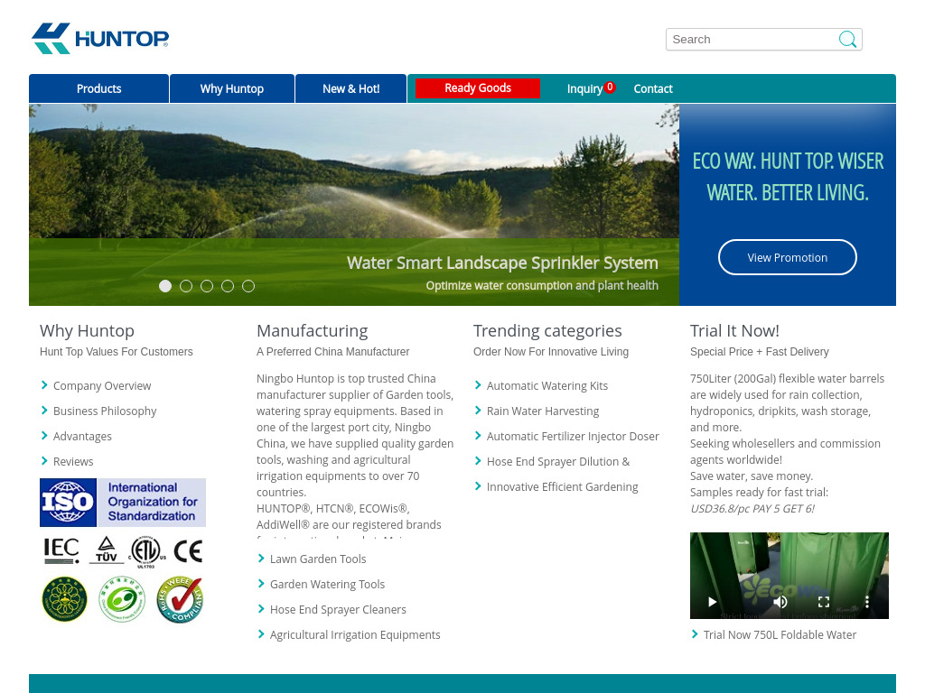The width and height of the screenshot is (925, 693).
Task: Click the chevron beside Garden Watering Tools
Action: click(261, 584)
